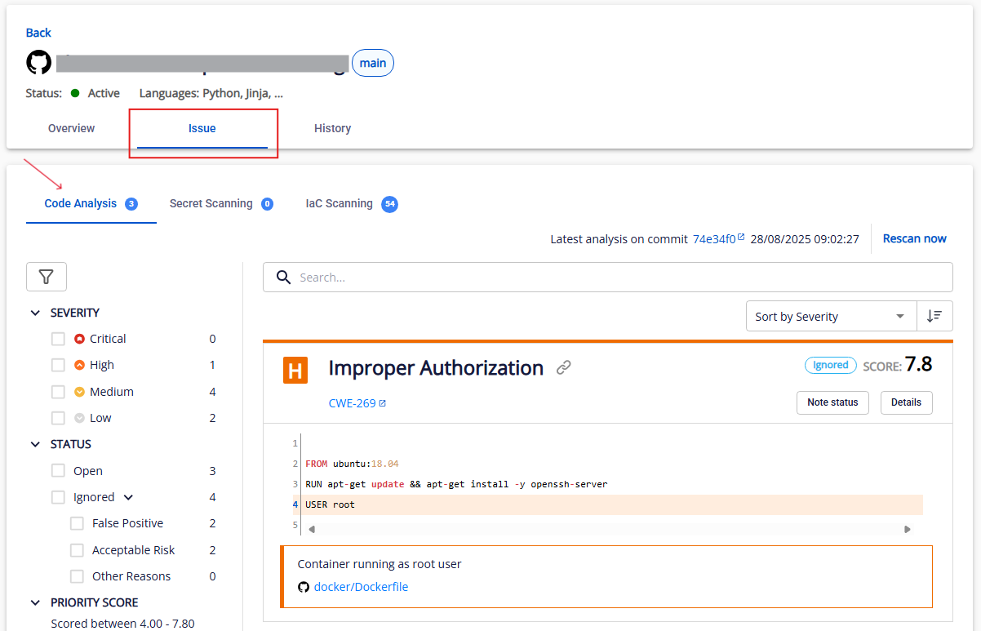Collapse the SEVERITY filter section
981x631 pixels.
pos(35,313)
